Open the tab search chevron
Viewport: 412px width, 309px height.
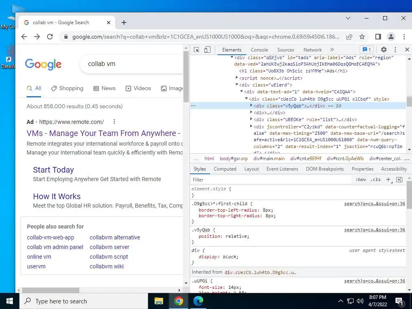coord(348,18)
